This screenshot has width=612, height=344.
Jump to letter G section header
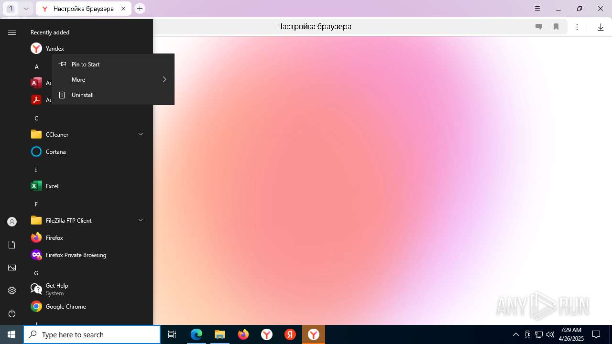click(36, 273)
